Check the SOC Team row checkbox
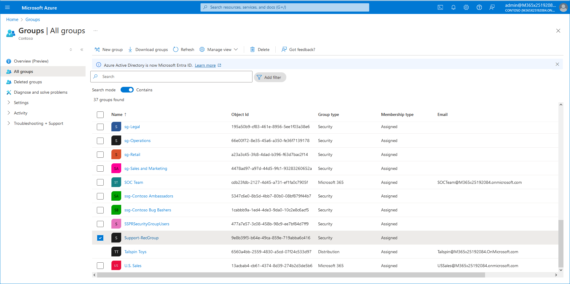The image size is (570, 284). 100,182
